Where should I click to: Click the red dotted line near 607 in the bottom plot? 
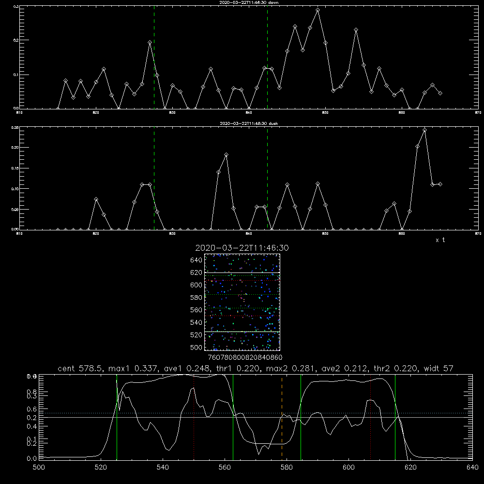[x=370, y=417]
